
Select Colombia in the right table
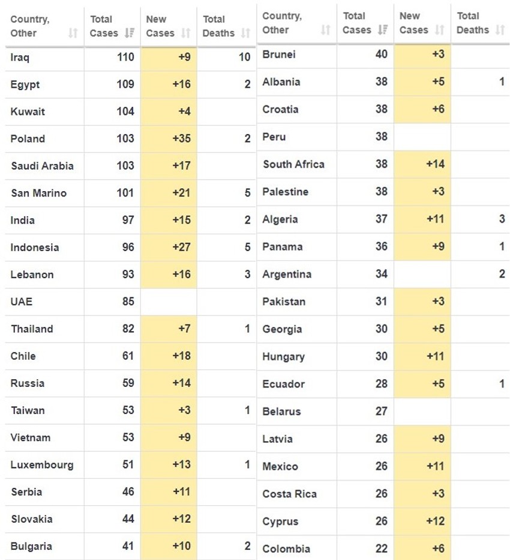click(286, 549)
